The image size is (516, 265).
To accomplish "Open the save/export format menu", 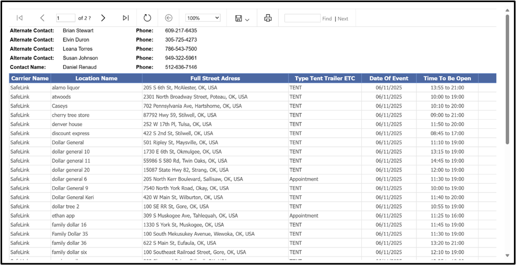I will click(242, 19).
